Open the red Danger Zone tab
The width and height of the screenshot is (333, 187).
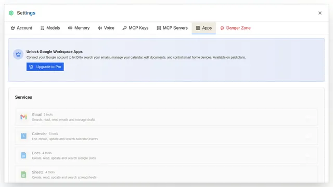click(x=235, y=28)
